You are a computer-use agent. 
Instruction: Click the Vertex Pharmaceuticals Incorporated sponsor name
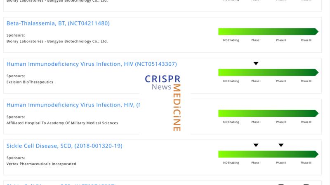41,164
